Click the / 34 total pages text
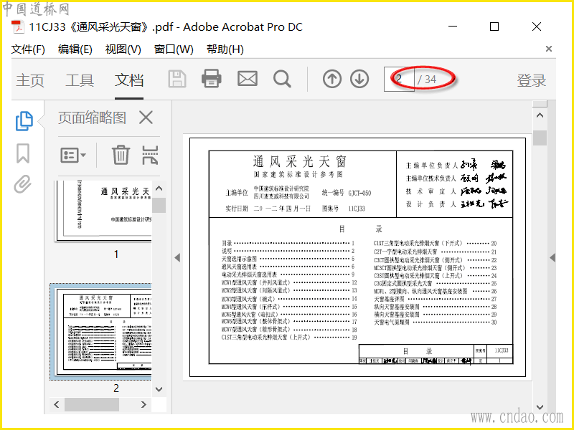Viewport: 574px width, 430px height. 427,79
